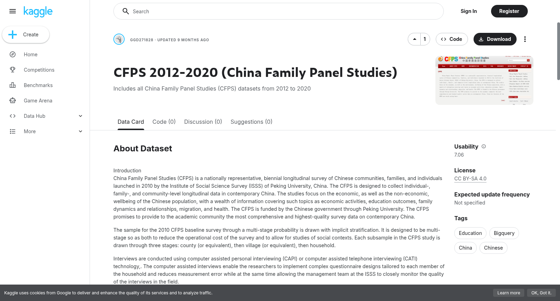The width and height of the screenshot is (560, 301).
Task: Click the dataset title CFPS 2012-2020
Action: click(255, 72)
